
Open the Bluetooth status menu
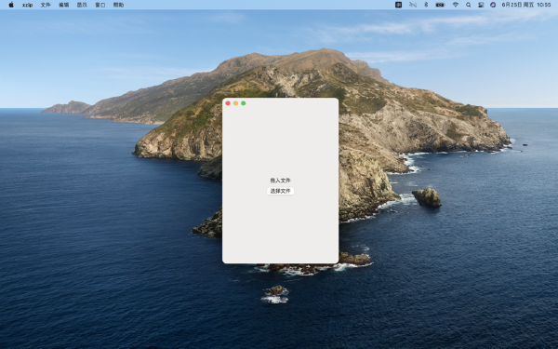point(426,5)
